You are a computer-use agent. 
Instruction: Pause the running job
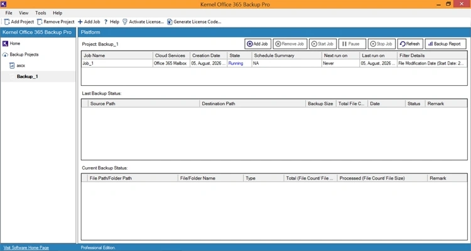pos(352,44)
